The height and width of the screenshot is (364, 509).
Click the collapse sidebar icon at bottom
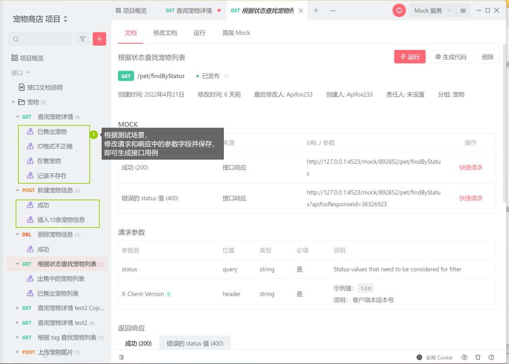[122, 357]
